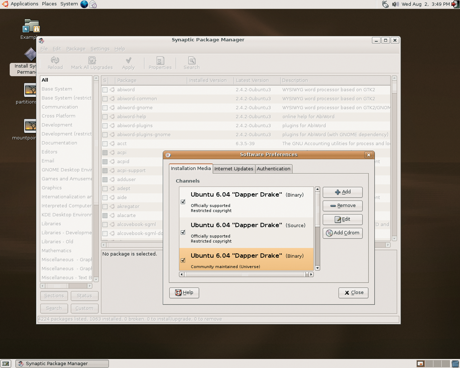Click the Remove channel button
The width and height of the screenshot is (460, 368).
coord(342,206)
